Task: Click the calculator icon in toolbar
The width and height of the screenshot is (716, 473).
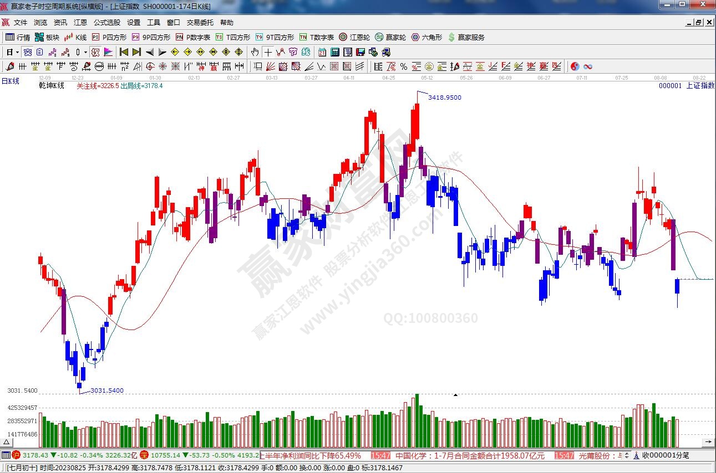Action: [335, 52]
